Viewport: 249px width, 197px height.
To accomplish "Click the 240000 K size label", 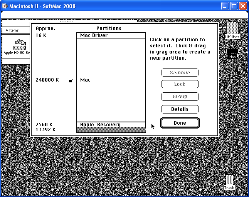I will 47,80.
